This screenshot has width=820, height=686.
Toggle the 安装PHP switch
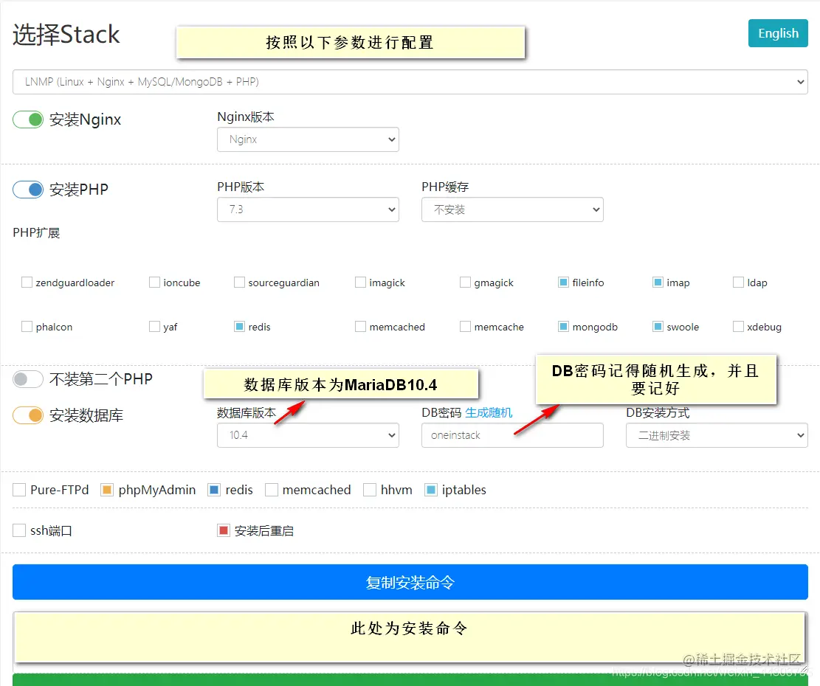click(28, 190)
